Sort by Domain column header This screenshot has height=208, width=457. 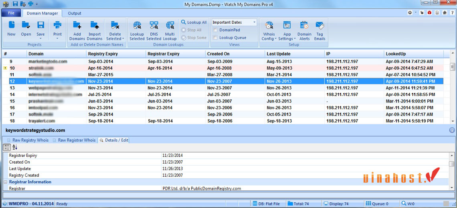(x=56, y=54)
